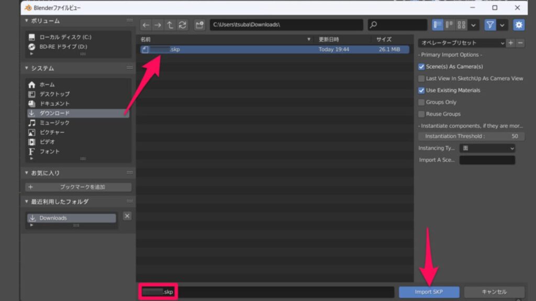
Task: Cancel the import with キャンセル
Action: pos(494,292)
